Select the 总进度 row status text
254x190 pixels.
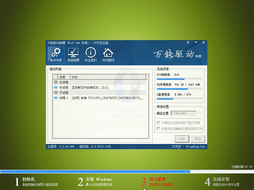point(90,88)
